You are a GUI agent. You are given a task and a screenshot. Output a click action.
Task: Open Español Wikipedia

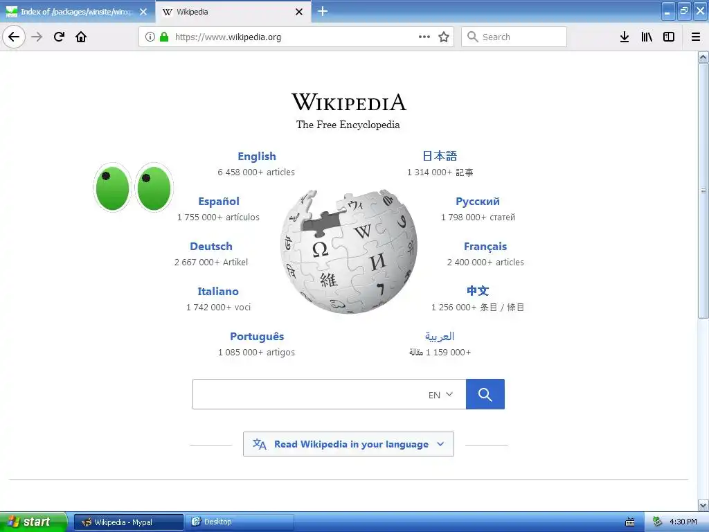coord(219,202)
